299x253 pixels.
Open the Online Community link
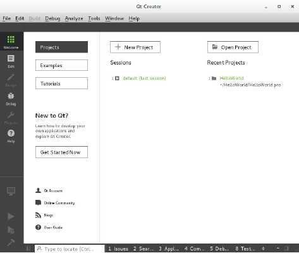[59, 203]
